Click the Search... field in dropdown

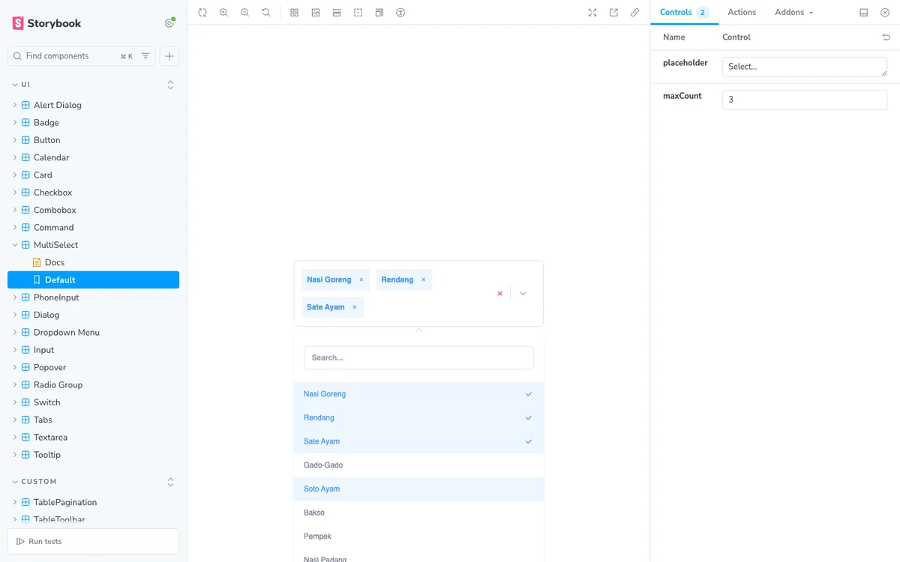(x=418, y=357)
